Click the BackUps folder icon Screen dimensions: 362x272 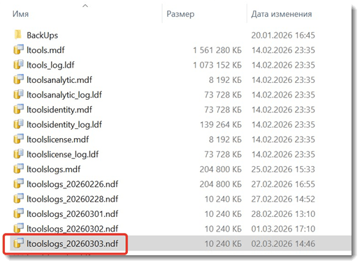point(18,35)
